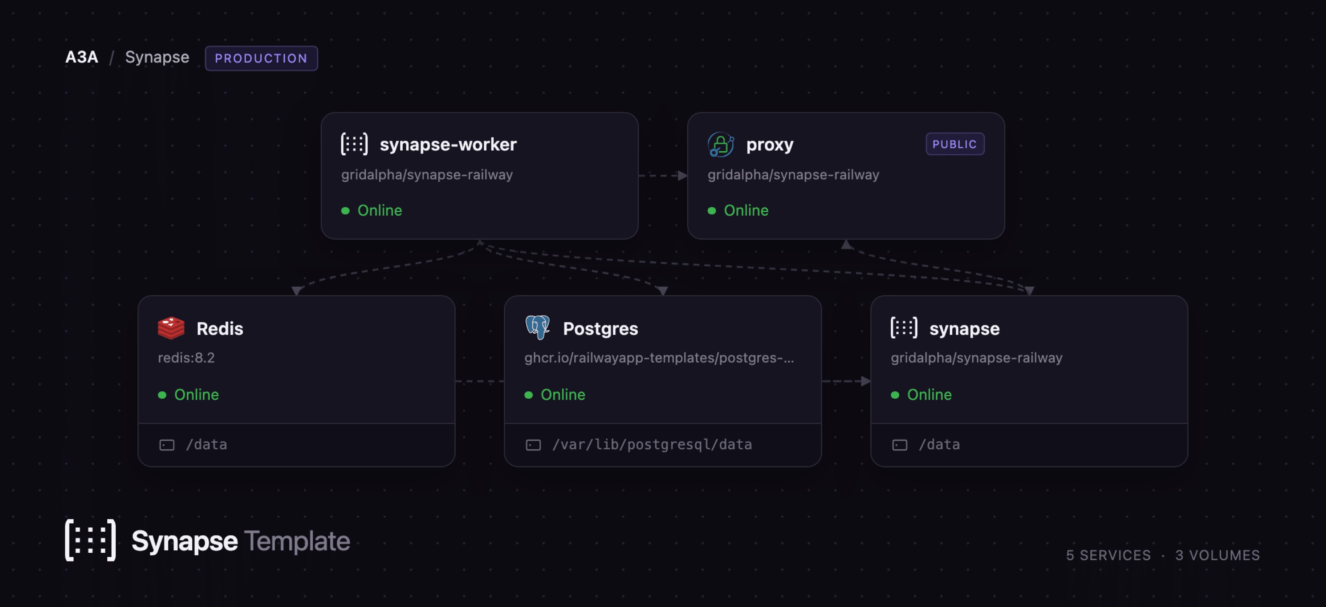Screen dimensions: 1326x607
Task: Click the green status dot on proxy
Action: coord(712,211)
